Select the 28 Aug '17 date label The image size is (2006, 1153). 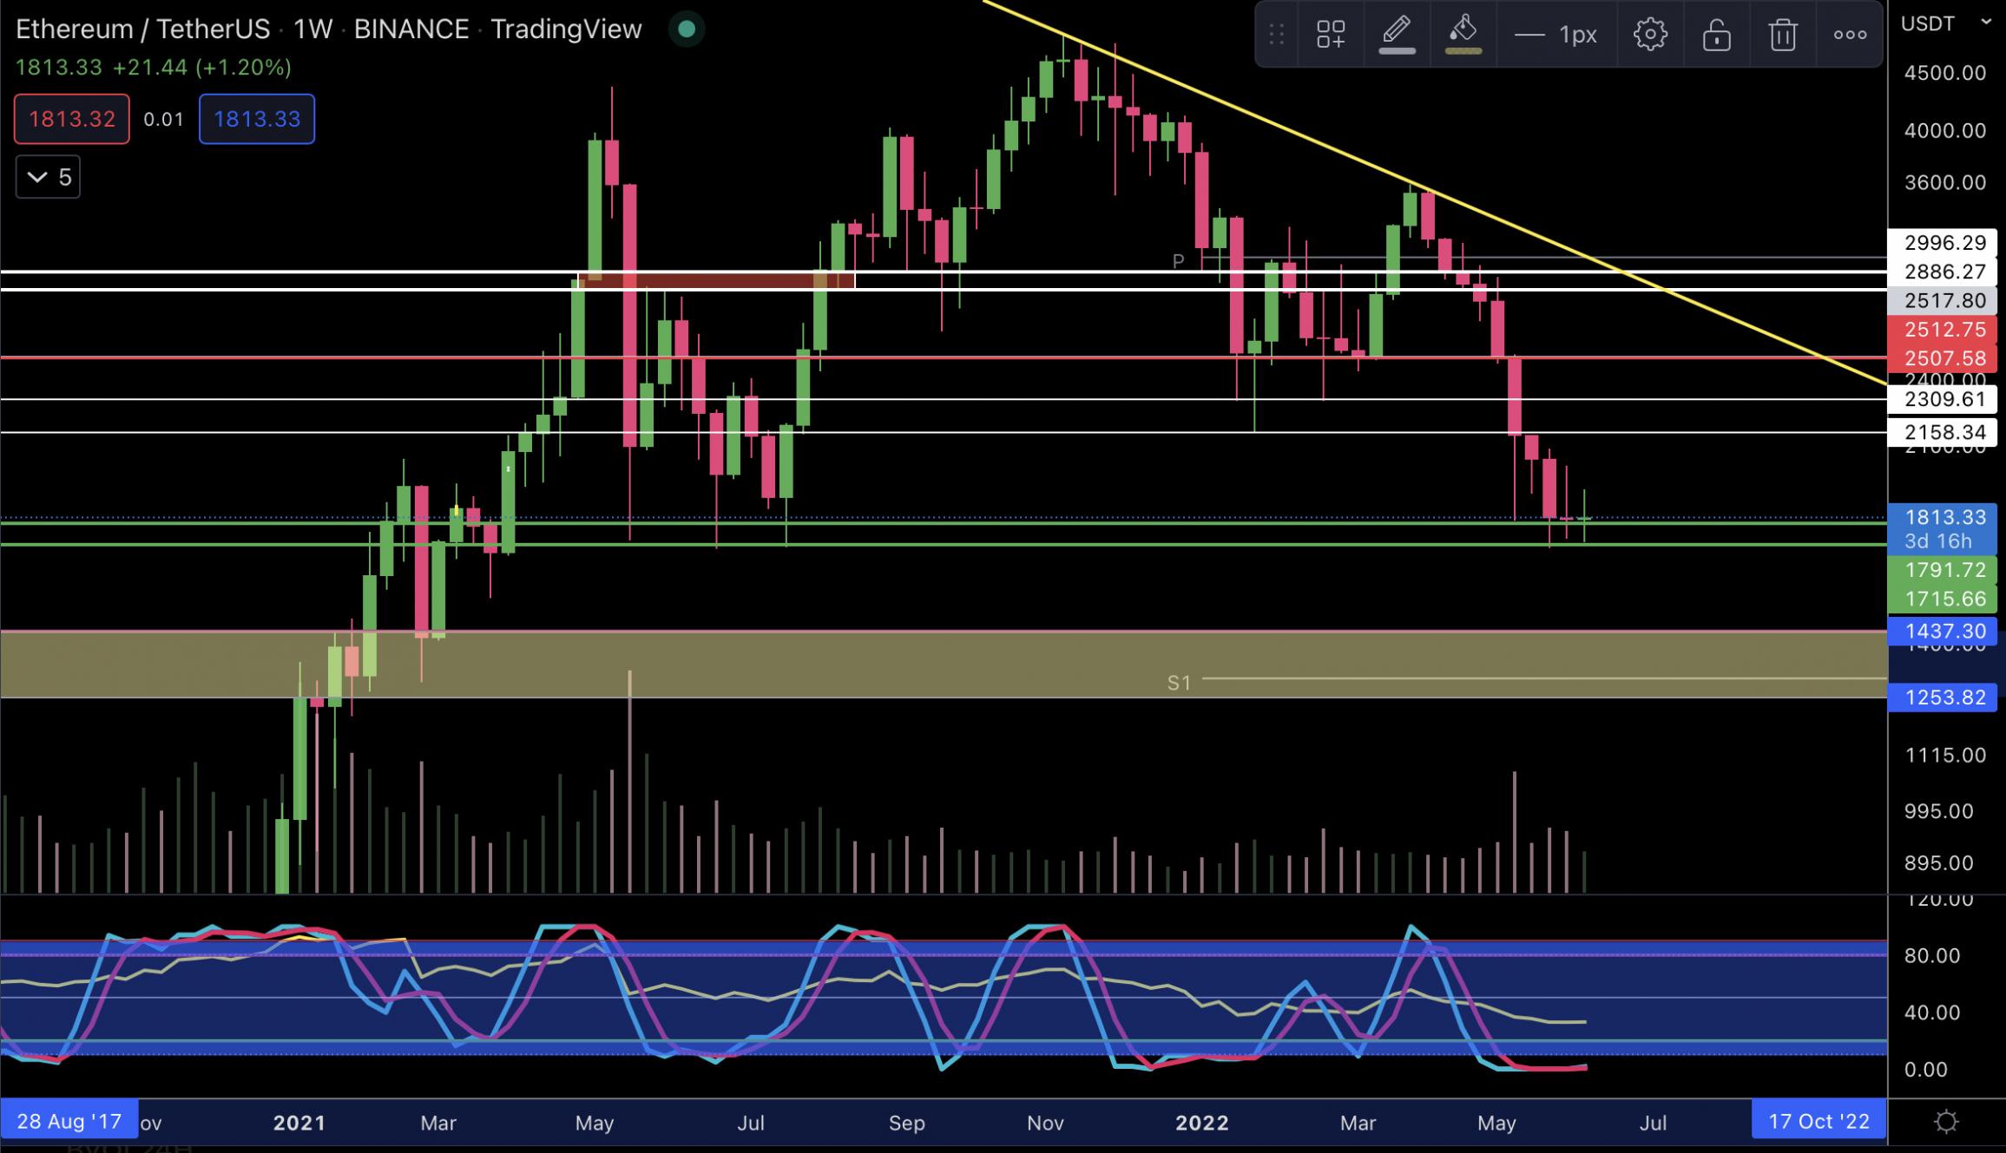tap(69, 1121)
